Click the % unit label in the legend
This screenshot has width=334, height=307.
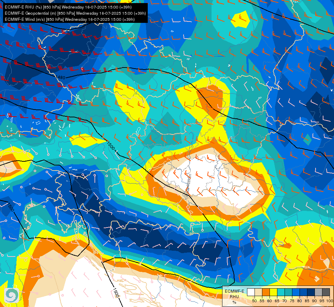[x=234, y=302]
